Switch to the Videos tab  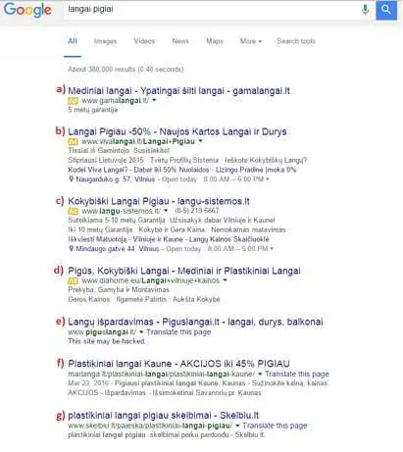(x=144, y=41)
